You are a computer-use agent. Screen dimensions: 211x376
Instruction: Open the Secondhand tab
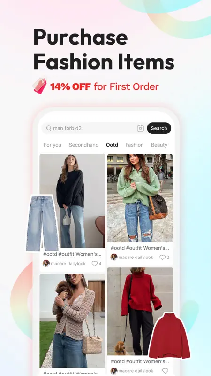84,145
